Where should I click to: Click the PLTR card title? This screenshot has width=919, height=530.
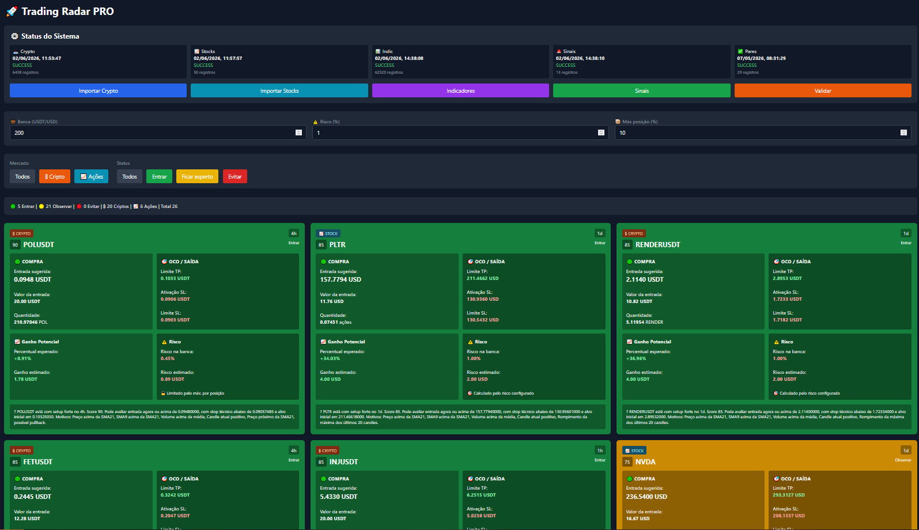coord(338,245)
